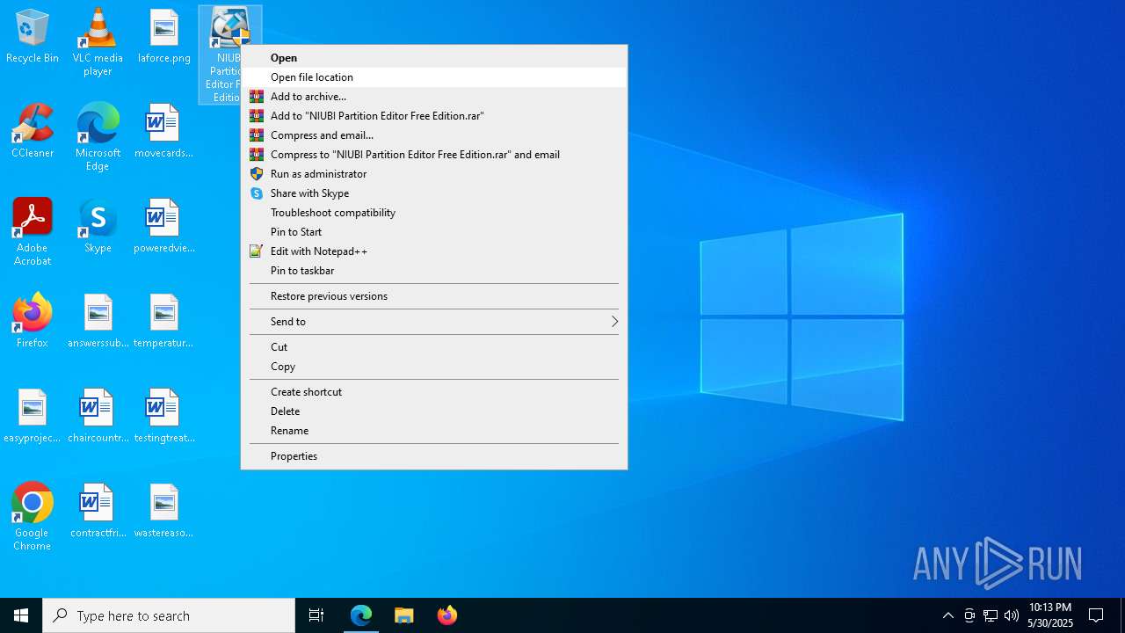Image resolution: width=1125 pixels, height=633 pixels.
Task: Select the temperatur image file icon
Action: pyautogui.click(x=163, y=322)
